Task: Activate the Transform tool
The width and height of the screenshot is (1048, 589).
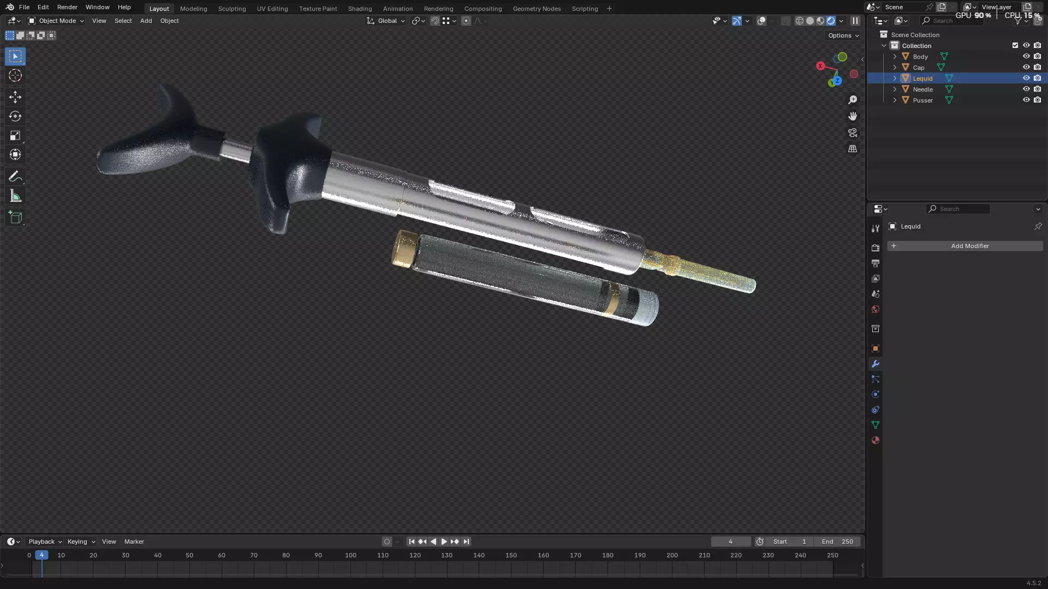Action: [15, 154]
